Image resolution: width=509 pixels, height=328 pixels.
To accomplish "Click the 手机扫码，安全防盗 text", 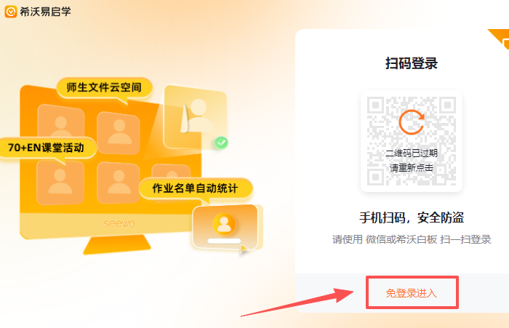I will pyautogui.click(x=412, y=217).
